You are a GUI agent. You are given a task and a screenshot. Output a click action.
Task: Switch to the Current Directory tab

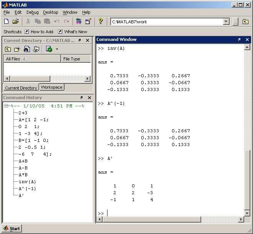[21, 88]
